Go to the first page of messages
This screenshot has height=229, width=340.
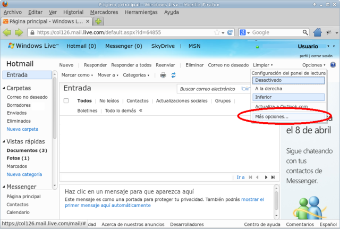250,177
